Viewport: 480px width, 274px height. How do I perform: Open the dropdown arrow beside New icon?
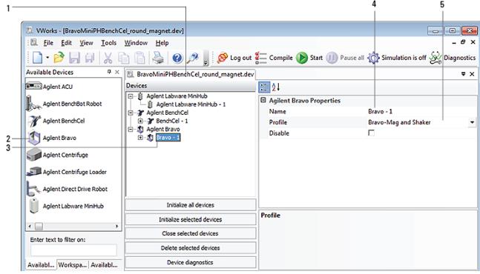click(x=47, y=58)
